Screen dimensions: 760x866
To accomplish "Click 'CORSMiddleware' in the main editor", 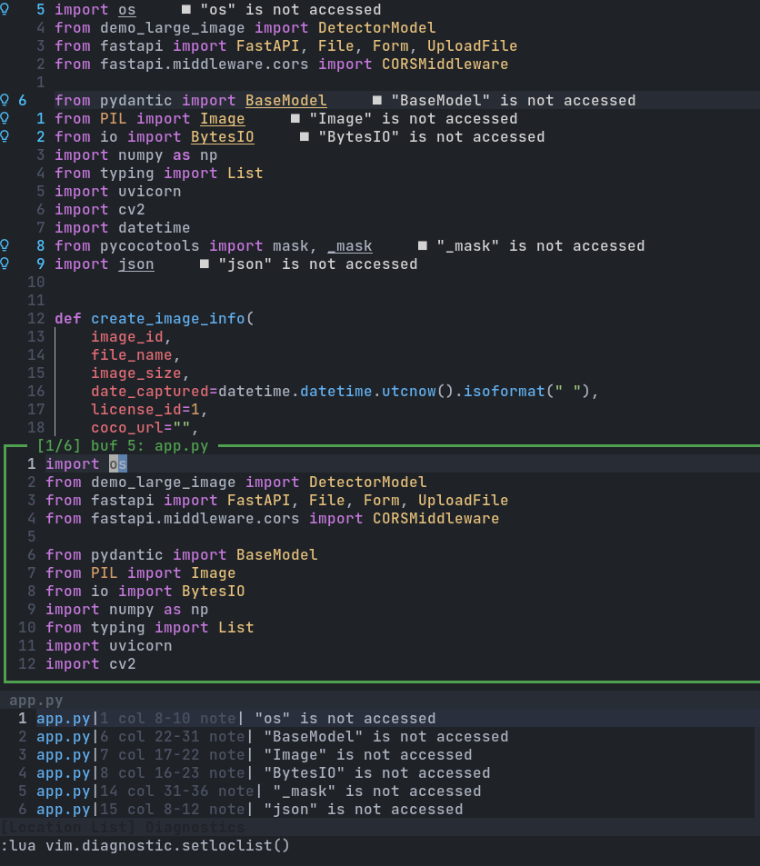I will pyautogui.click(x=445, y=65).
